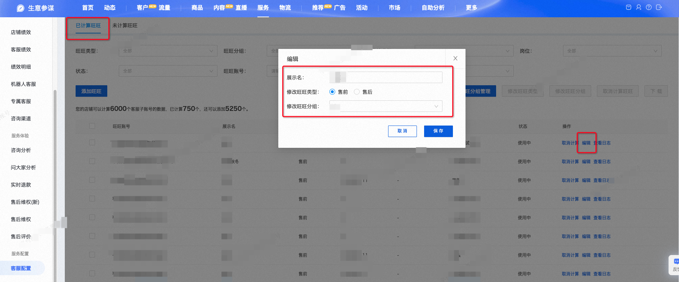Open 售后评价 in the sidebar

point(21,236)
